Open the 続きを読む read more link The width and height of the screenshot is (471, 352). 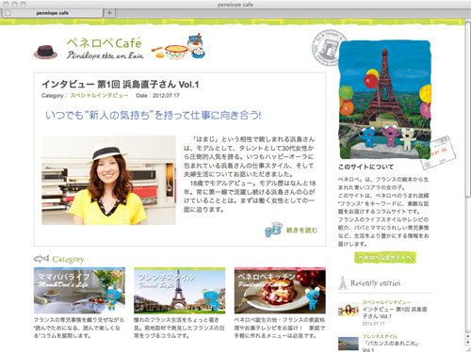pos(301,231)
